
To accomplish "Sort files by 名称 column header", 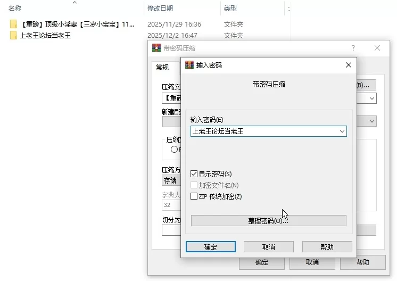I will coord(15,9).
